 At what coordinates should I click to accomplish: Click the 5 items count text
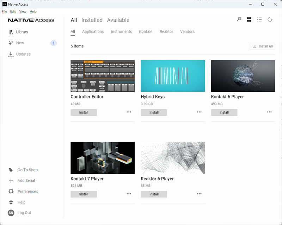click(x=77, y=46)
